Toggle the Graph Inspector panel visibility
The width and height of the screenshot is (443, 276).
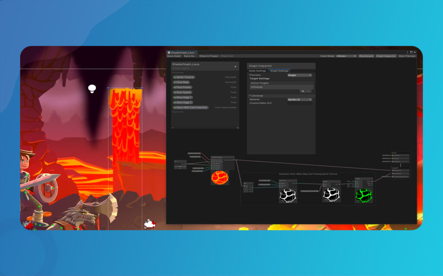pyautogui.click(x=386, y=56)
